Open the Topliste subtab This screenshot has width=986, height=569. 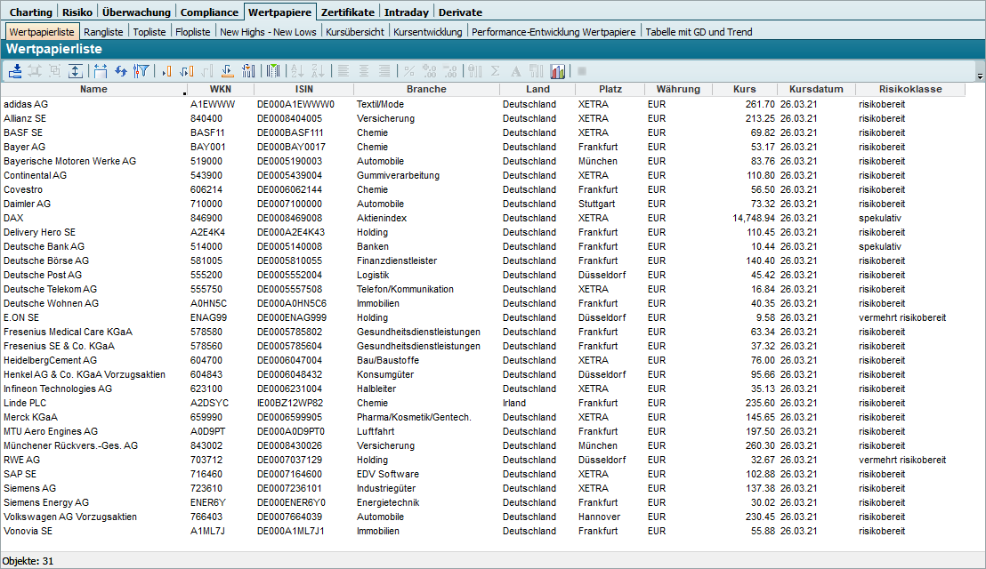tap(149, 32)
